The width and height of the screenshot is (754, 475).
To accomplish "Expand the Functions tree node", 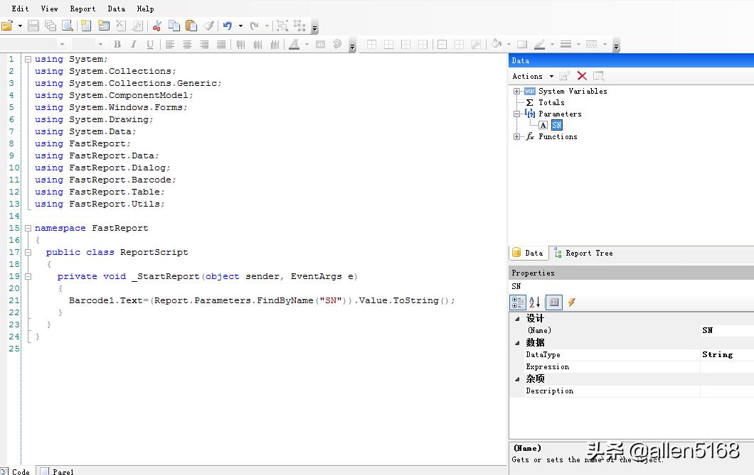I will click(x=516, y=137).
